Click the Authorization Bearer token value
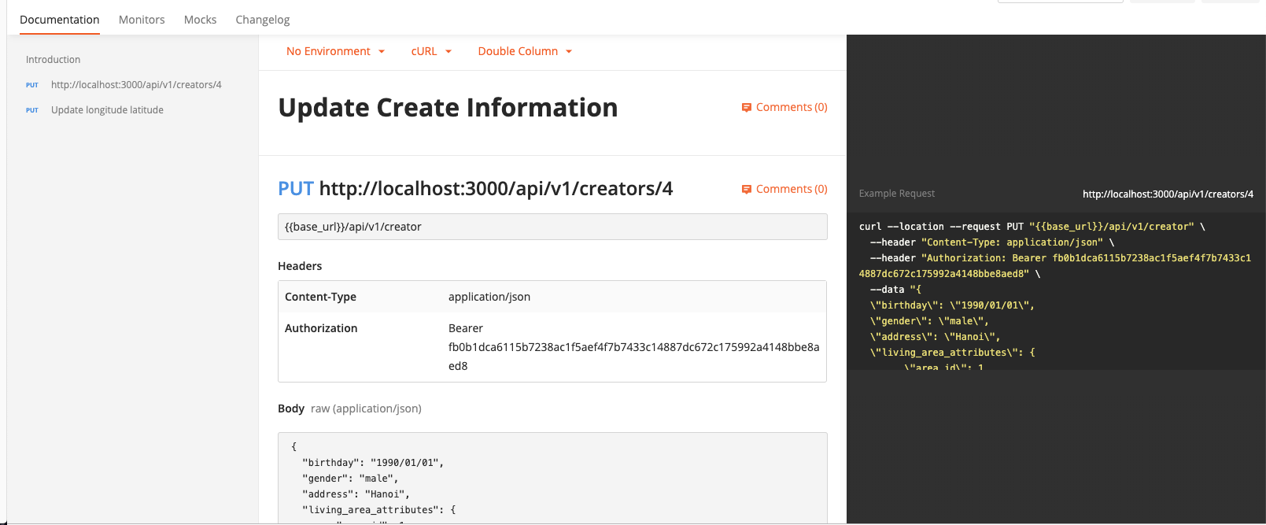The image size is (1266, 525). pos(633,347)
